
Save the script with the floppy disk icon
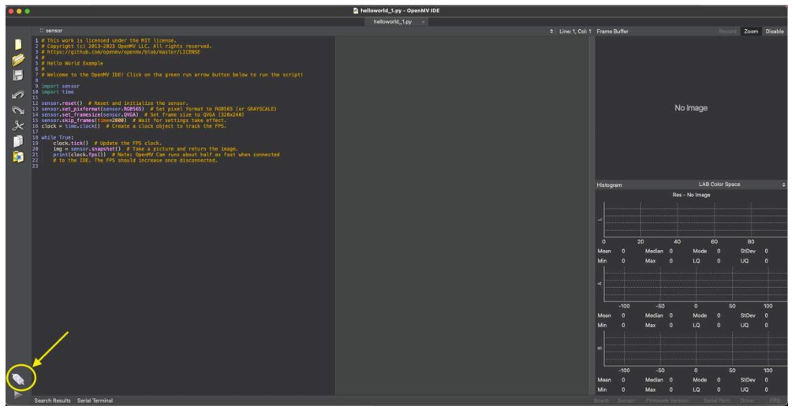click(18, 76)
